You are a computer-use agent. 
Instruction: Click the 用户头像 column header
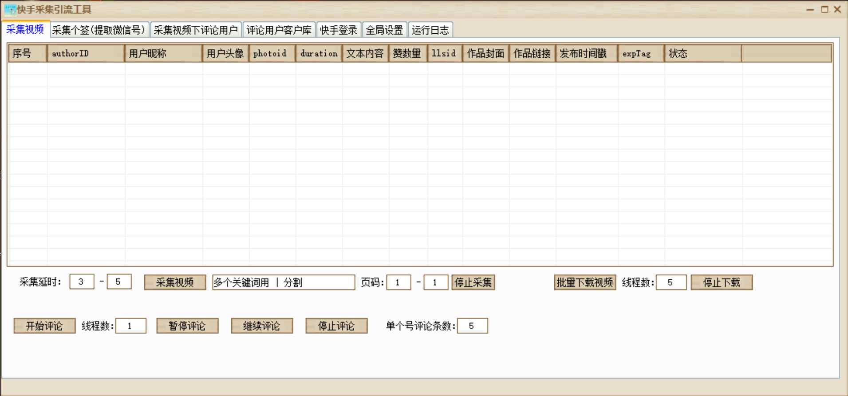[x=225, y=53]
